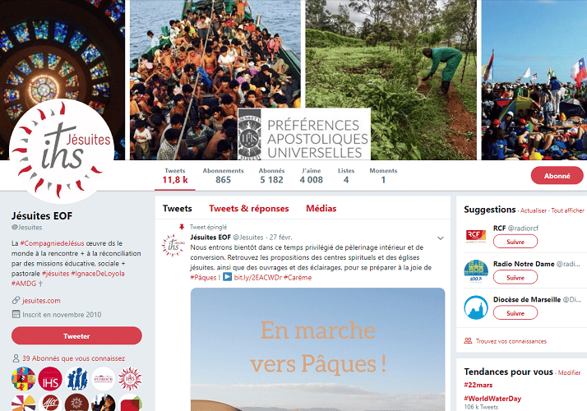Click the blue play arrow emoji in tweet

tap(227, 277)
